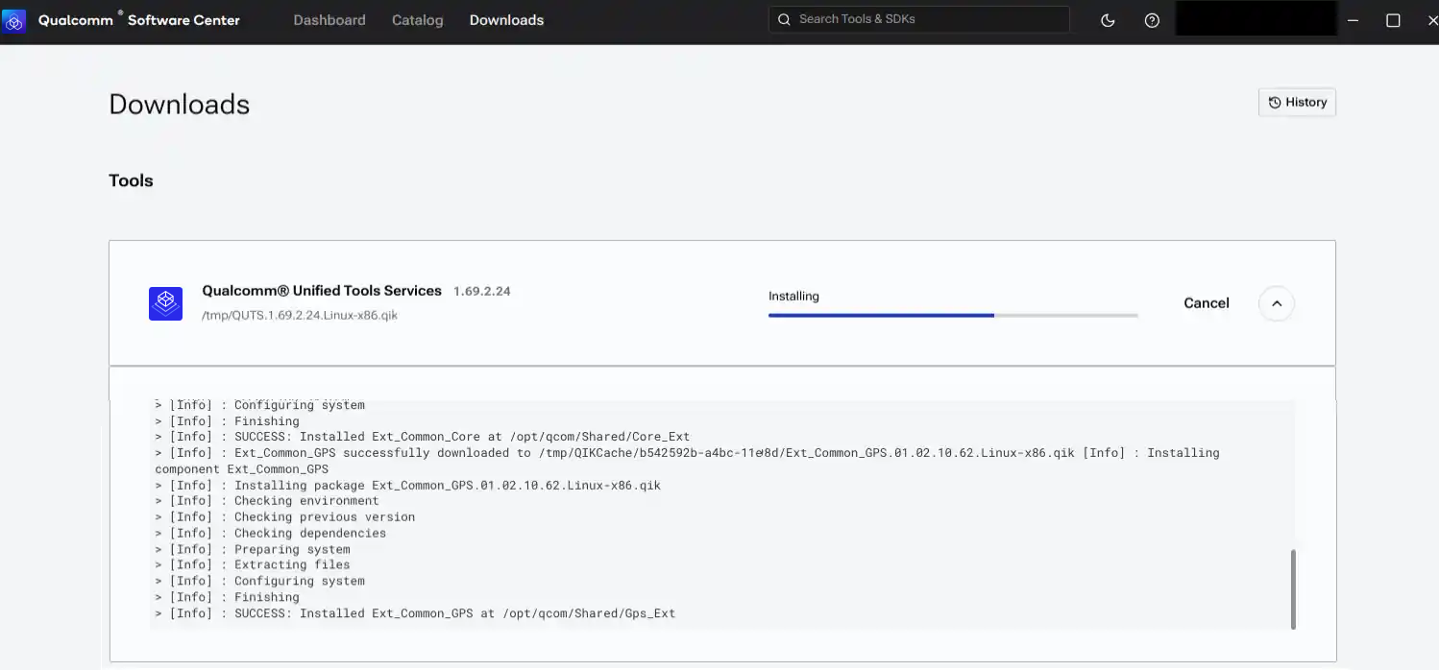Maximize the Software Center window
Image resolution: width=1439 pixels, height=670 pixels.
coord(1393,20)
